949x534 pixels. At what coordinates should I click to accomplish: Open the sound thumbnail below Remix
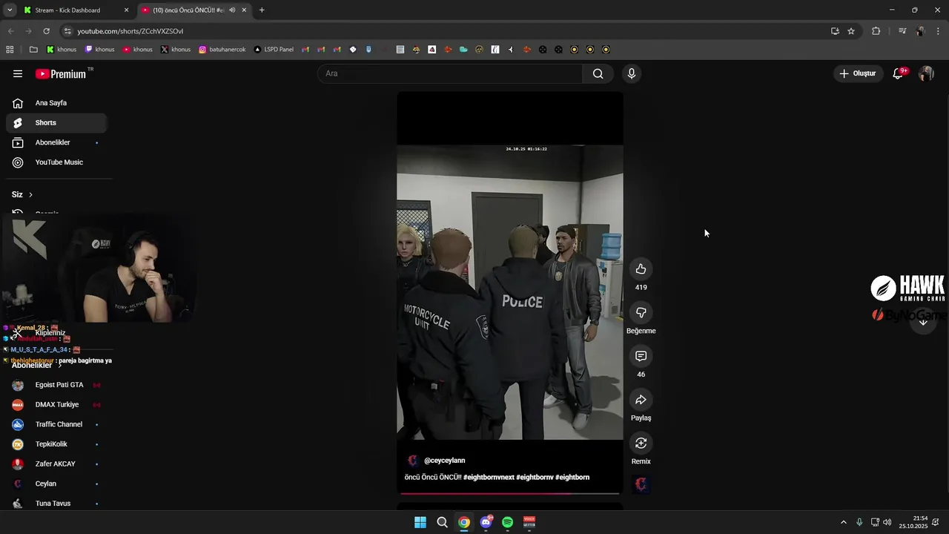[641, 484]
